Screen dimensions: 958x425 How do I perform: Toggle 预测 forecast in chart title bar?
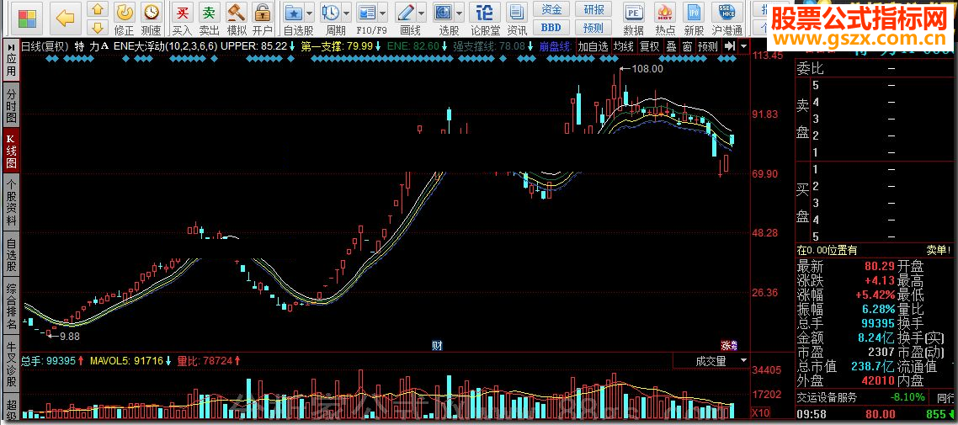pos(708,45)
